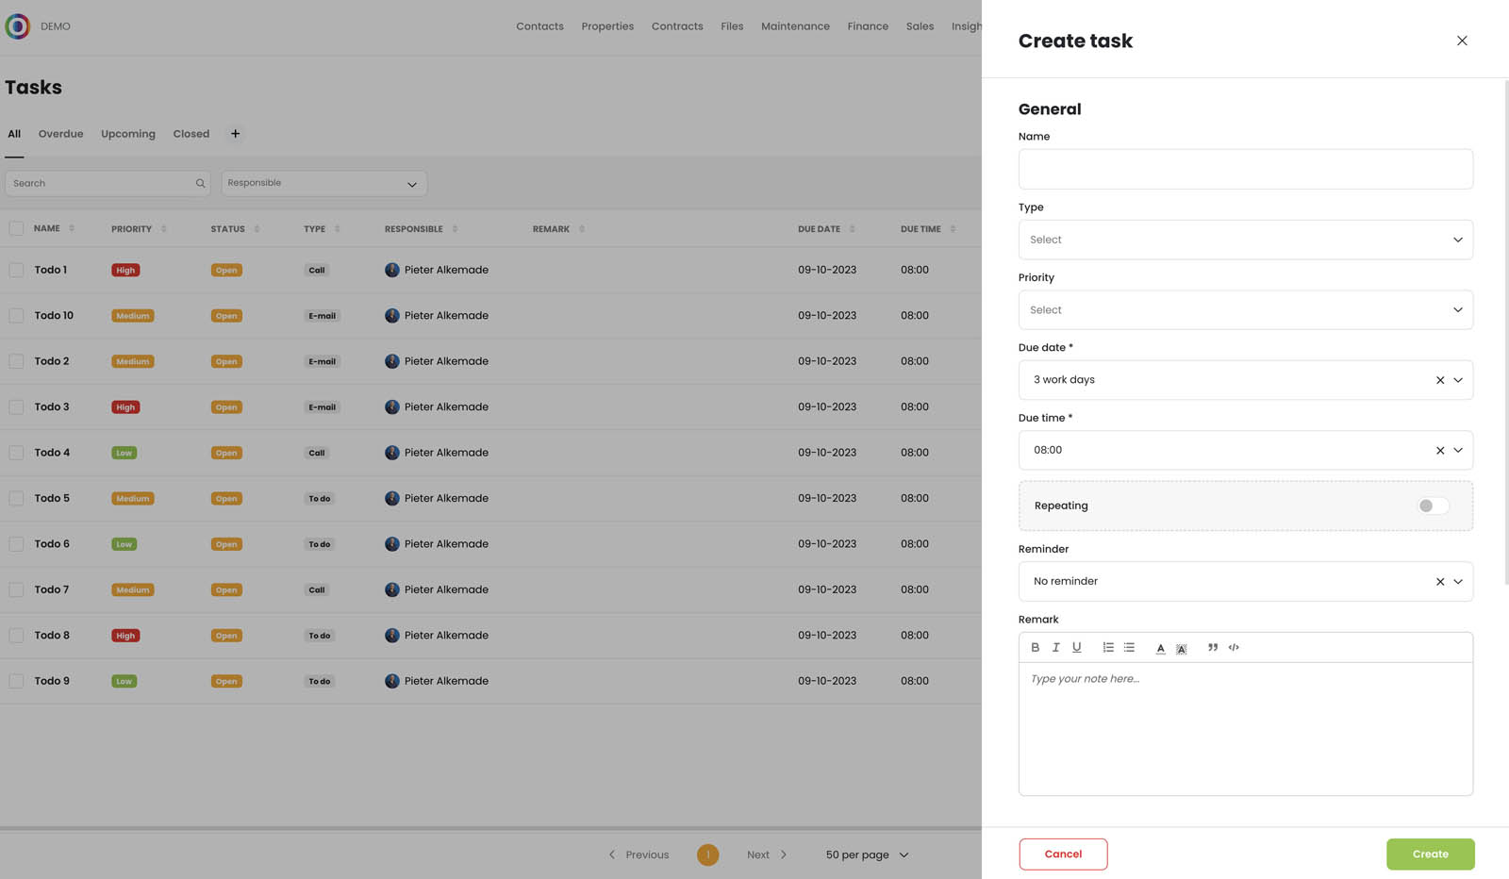Image resolution: width=1509 pixels, height=879 pixels.
Task: Switch to the Closed tab
Action: click(x=191, y=134)
